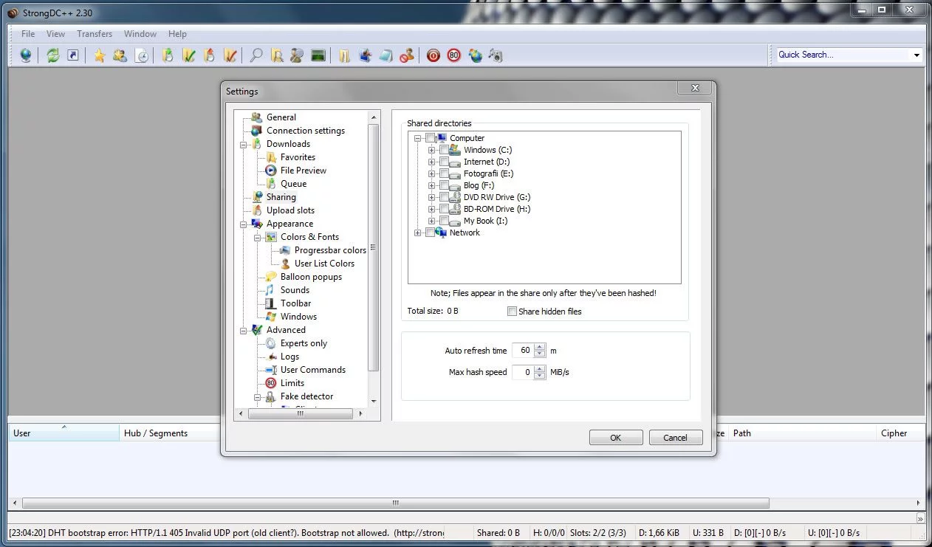Decrease the Max hash speed spinner
Image resolution: width=932 pixels, height=547 pixels.
pyautogui.click(x=541, y=376)
